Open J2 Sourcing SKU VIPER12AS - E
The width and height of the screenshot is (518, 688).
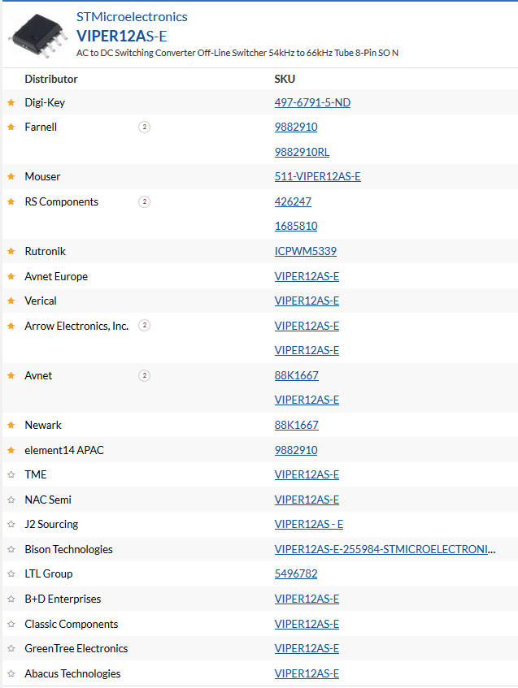pyautogui.click(x=309, y=525)
